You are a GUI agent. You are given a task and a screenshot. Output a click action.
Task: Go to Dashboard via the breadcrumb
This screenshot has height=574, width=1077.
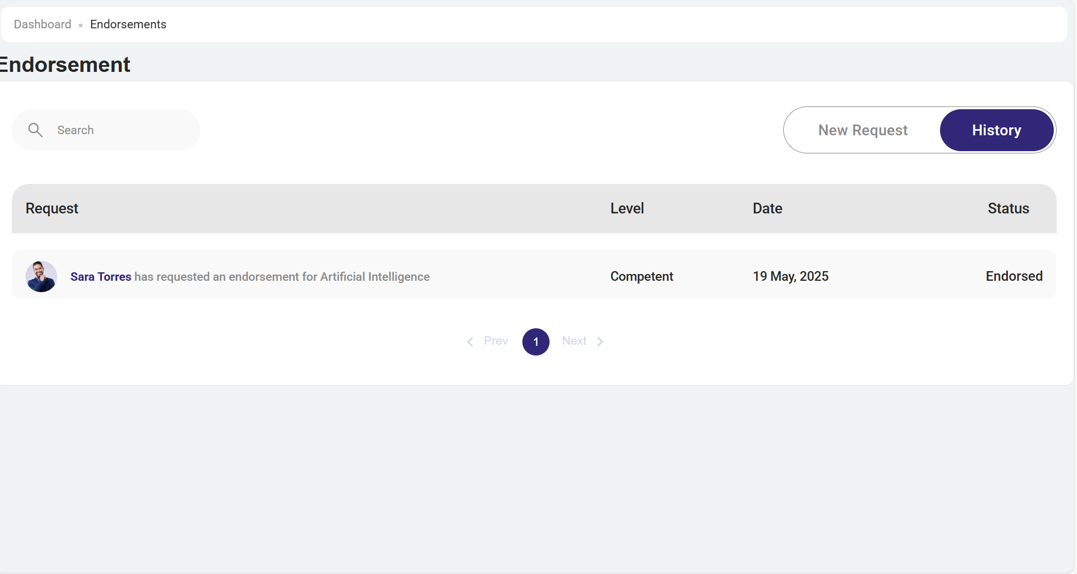pos(42,24)
